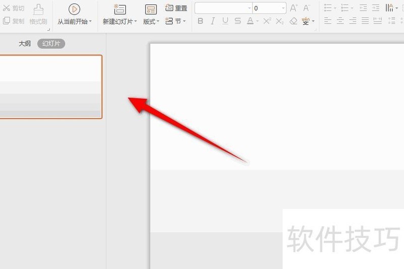Align text right
This screenshot has height=269, width=404.
coord(352,21)
